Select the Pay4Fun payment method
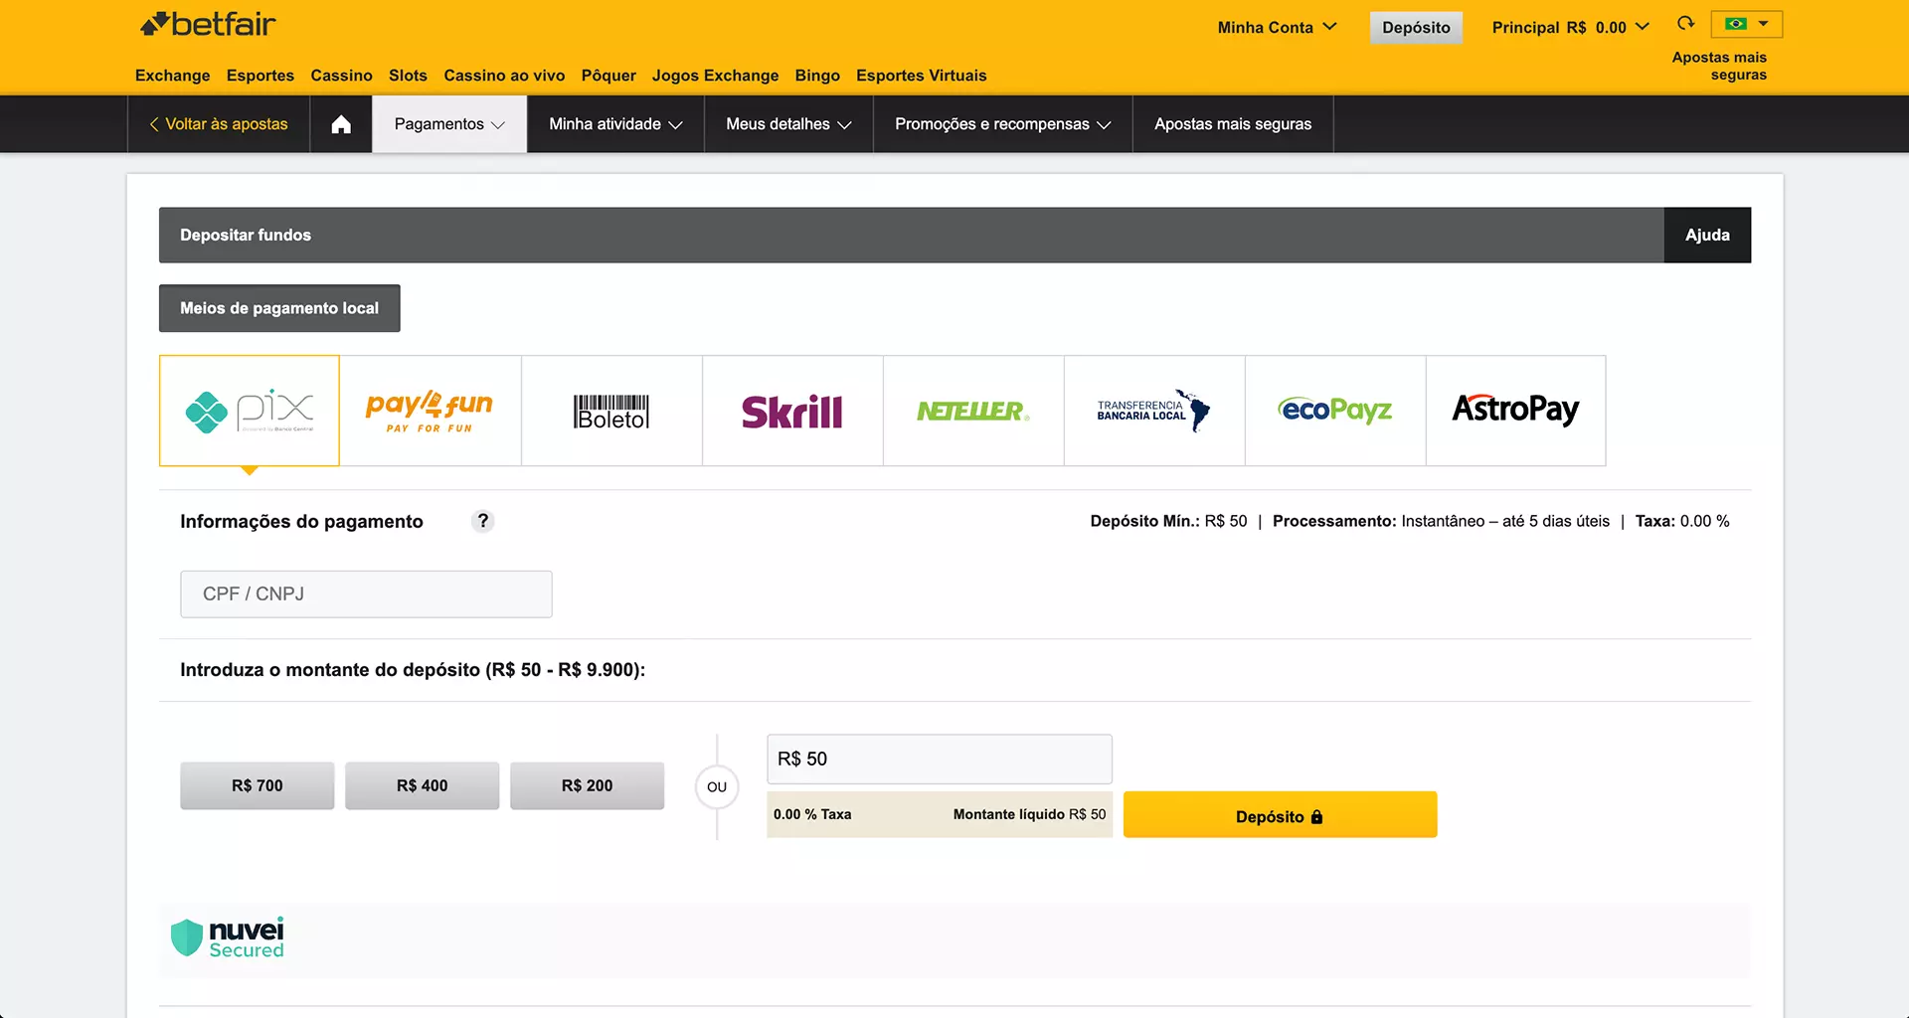The width and height of the screenshot is (1909, 1018). click(431, 411)
